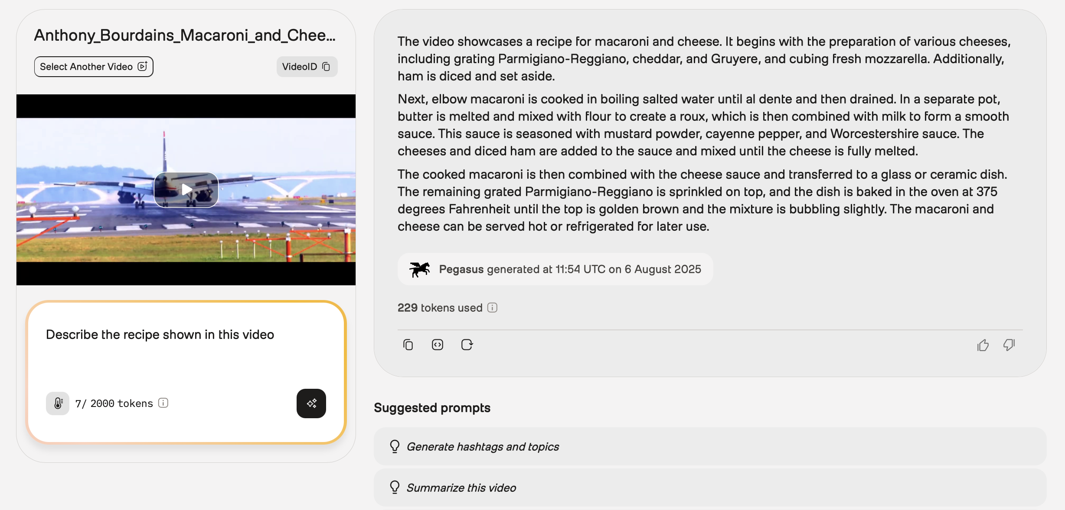The width and height of the screenshot is (1065, 510).
Task: Open the Generate hashtags and topics prompt
Action: 482,446
